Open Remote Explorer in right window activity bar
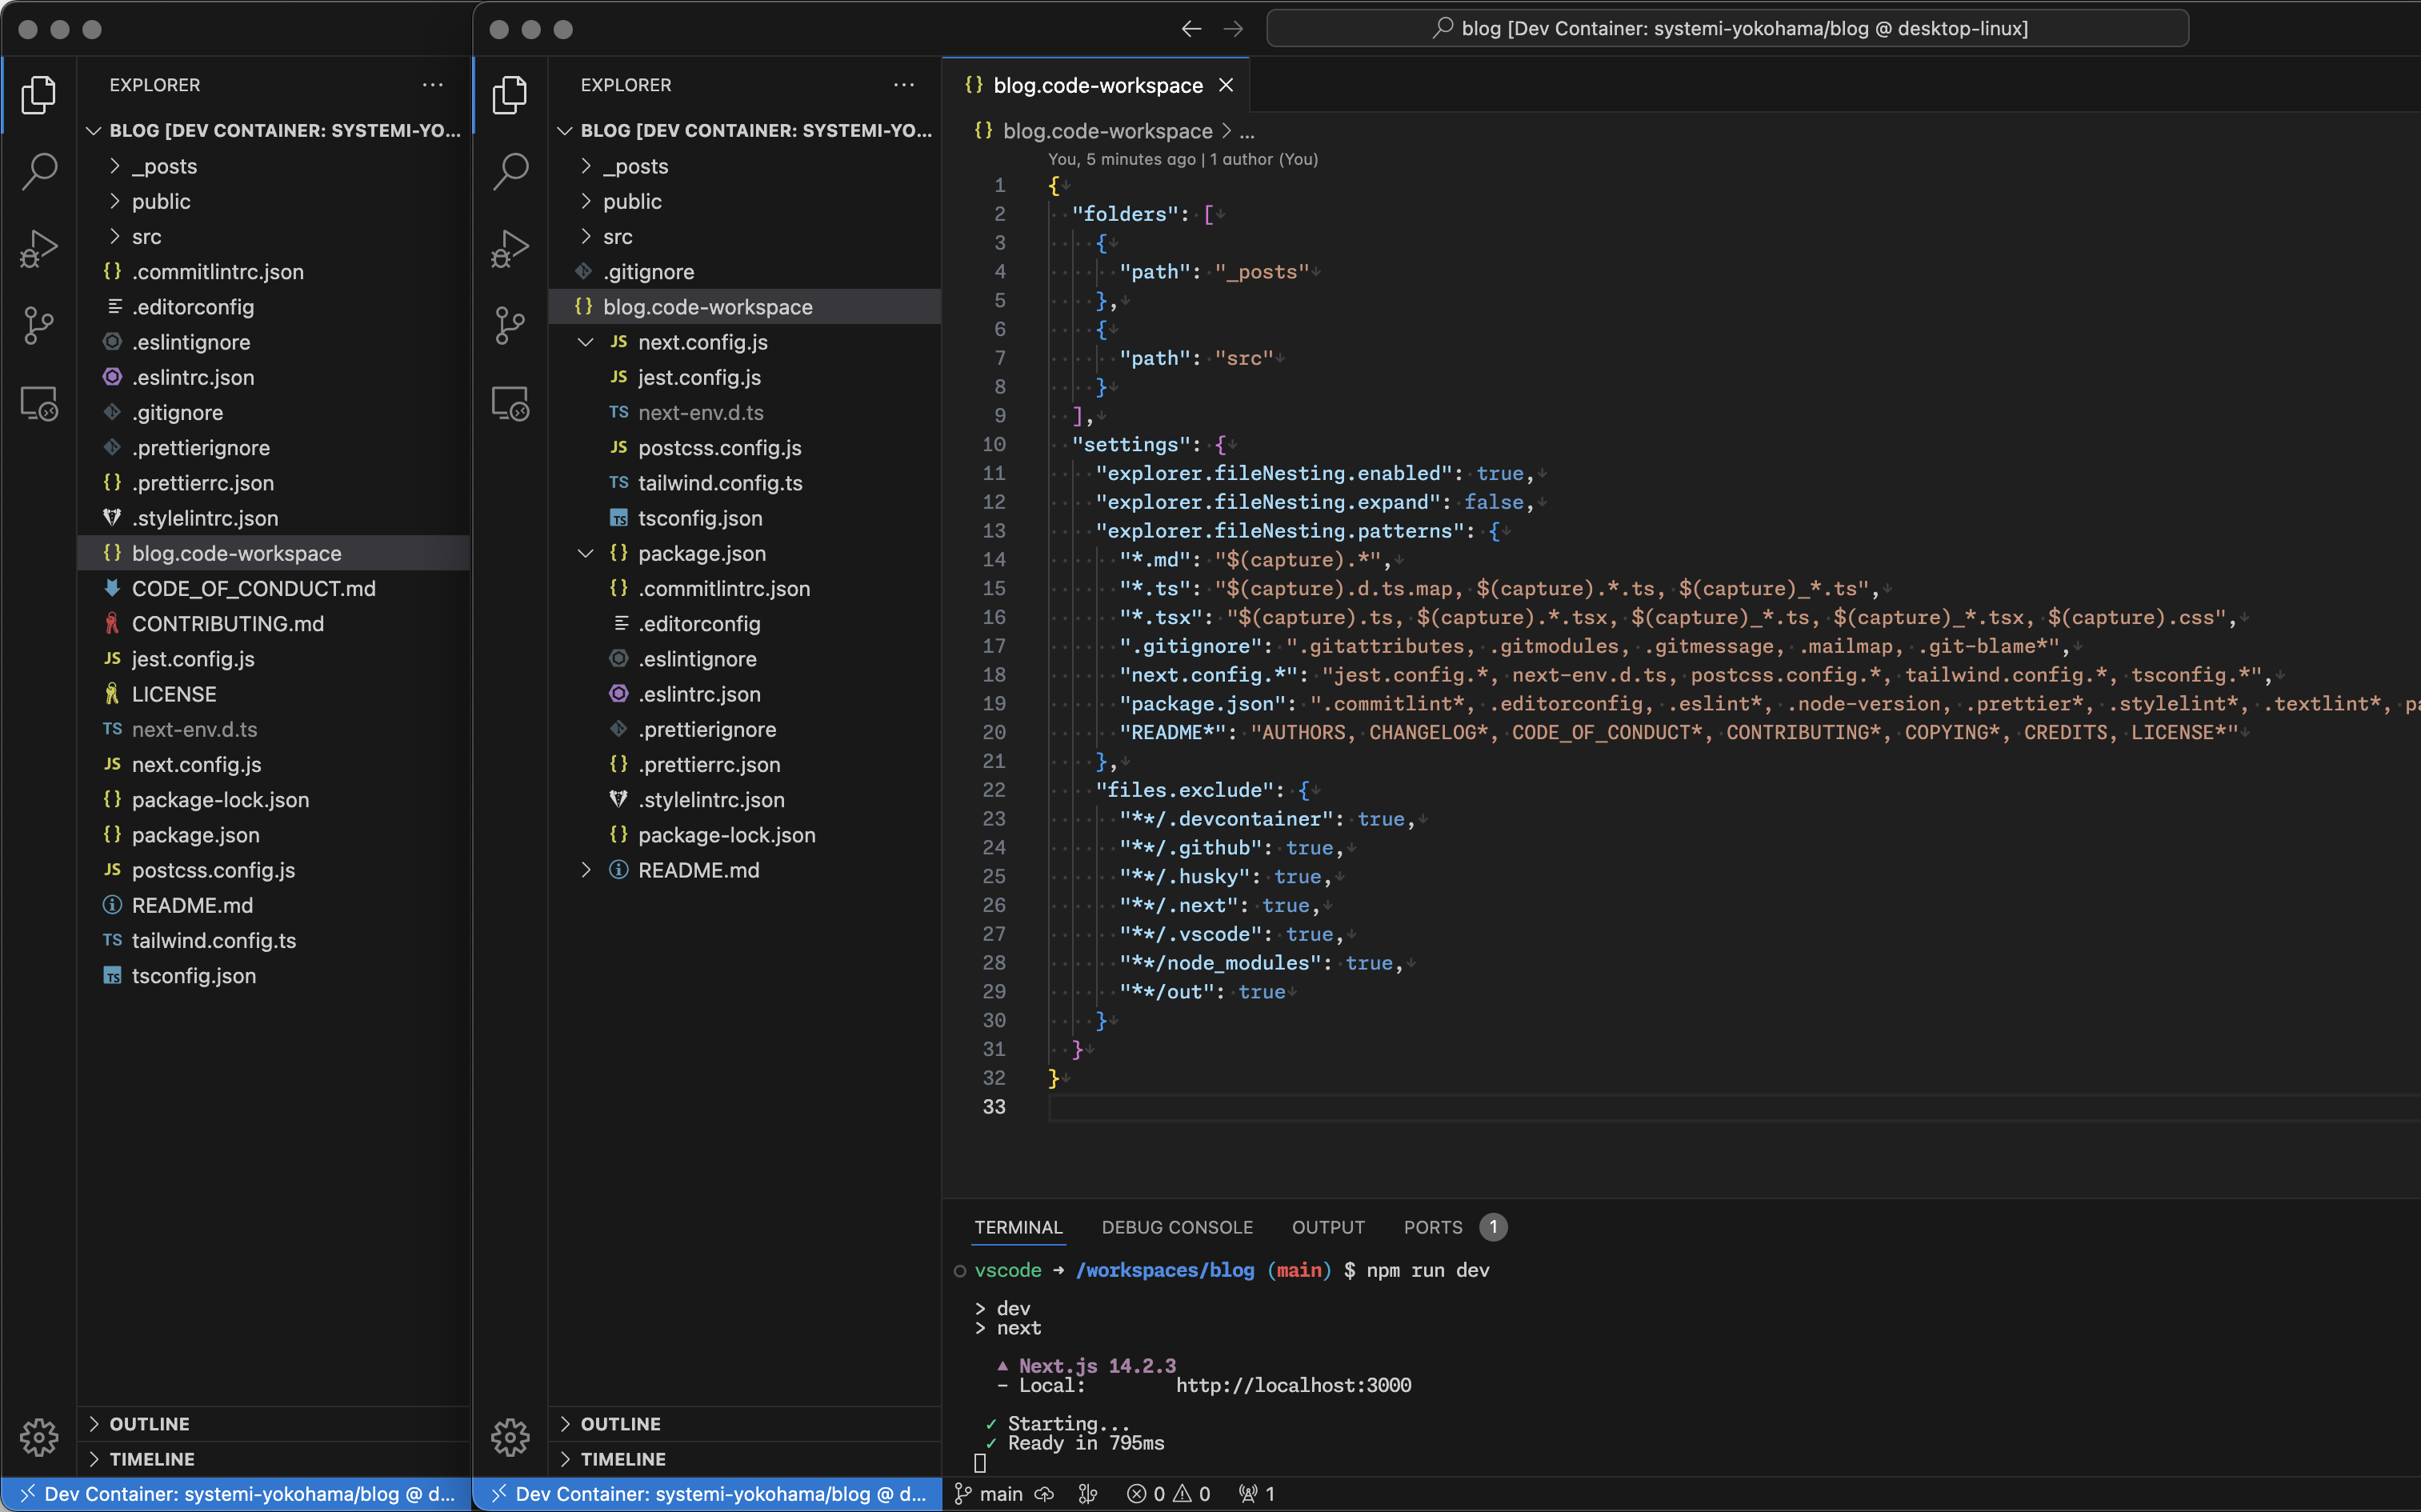 point(510,403)
